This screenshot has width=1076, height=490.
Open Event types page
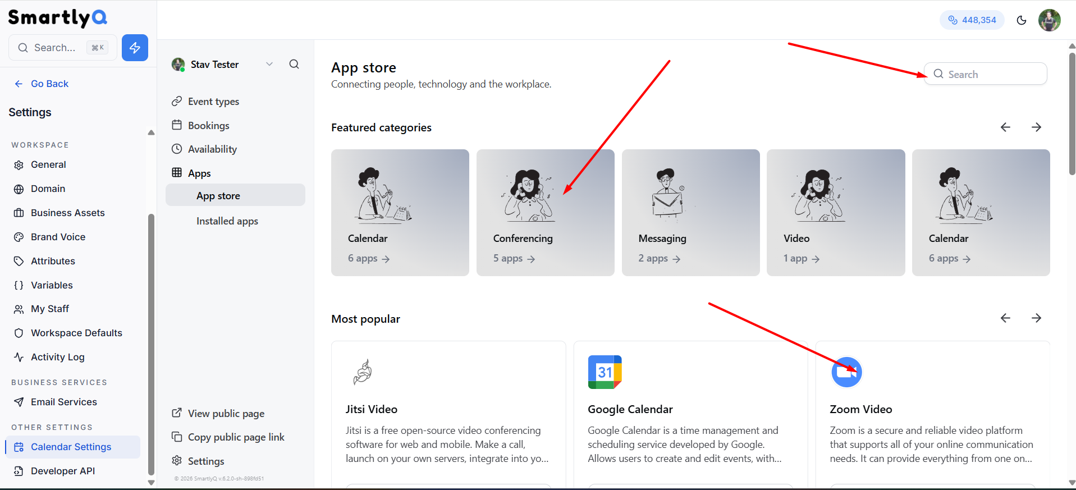click(x=213, y=102)
